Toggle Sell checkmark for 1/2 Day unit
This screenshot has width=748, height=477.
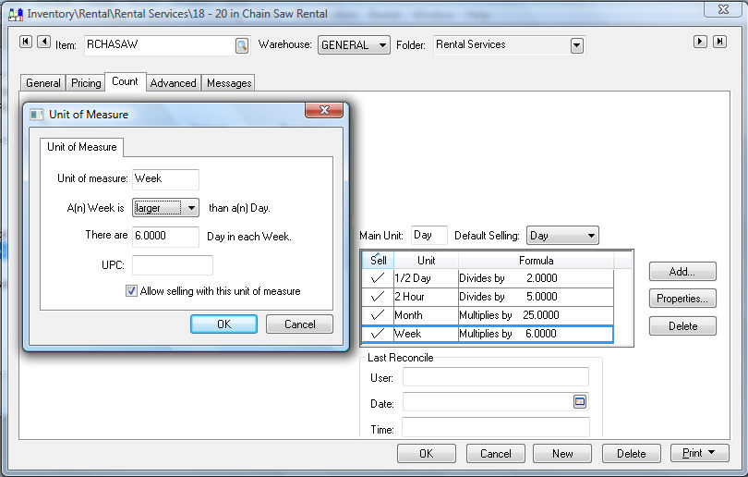[377, 278]
